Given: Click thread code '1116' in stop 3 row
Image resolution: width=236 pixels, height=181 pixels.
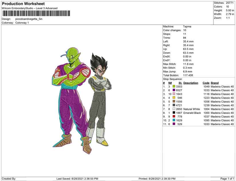Looking at the screenshot, I should [x=206, y=94].
